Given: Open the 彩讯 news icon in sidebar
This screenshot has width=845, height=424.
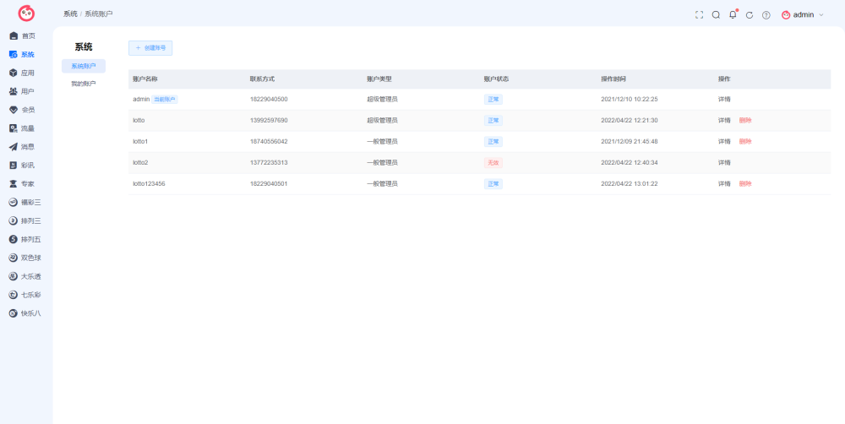Looking at the screenshot, I should click(x=14, y=166).
